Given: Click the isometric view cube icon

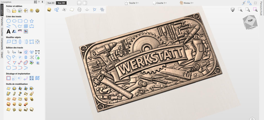Looking at the screenshot, I should pos(233,10).
